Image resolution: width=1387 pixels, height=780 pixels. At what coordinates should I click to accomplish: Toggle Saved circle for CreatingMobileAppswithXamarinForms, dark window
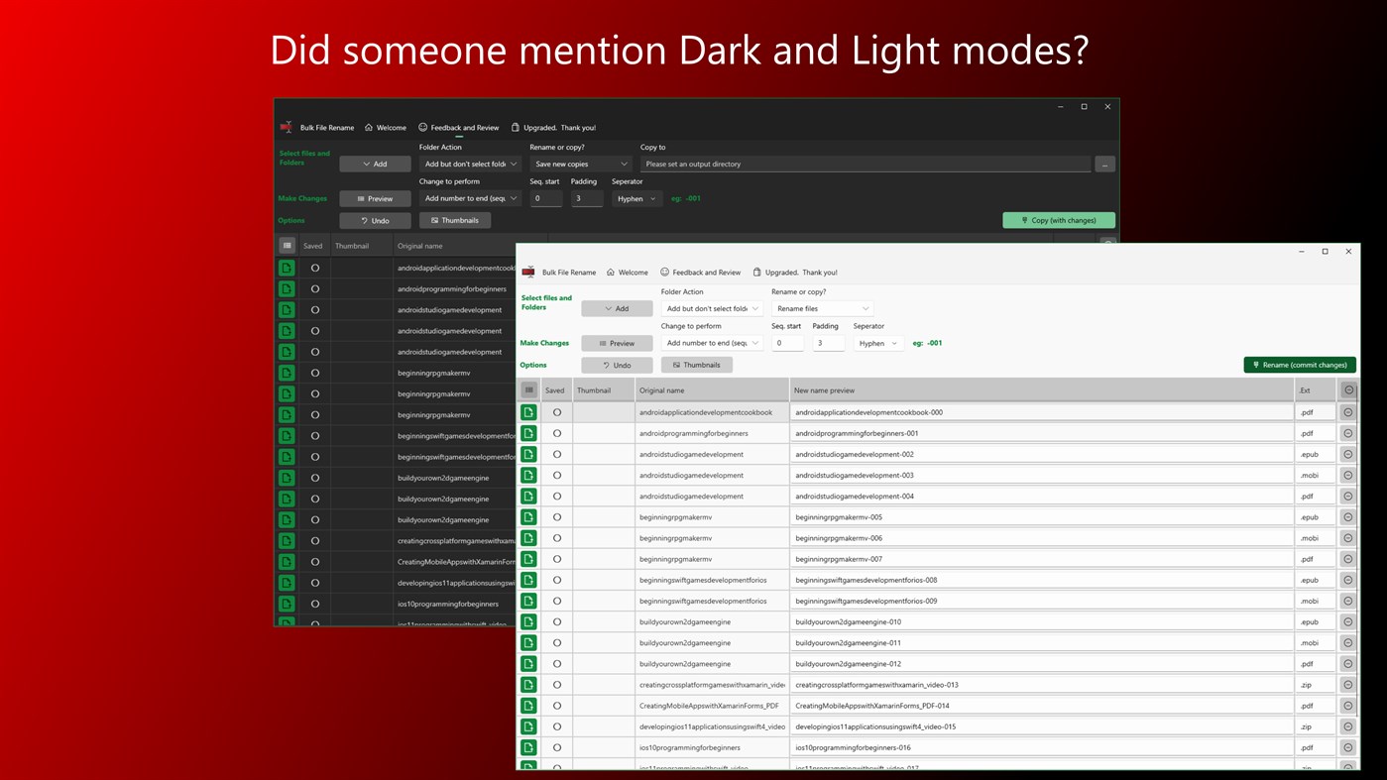pos(315,561)
